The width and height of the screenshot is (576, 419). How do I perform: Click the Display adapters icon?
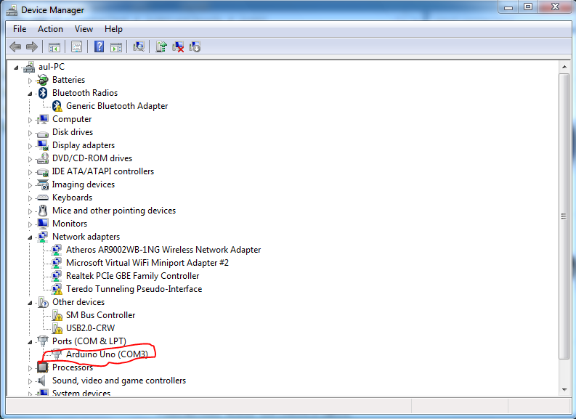pyautogui.click(x=43, y=145)
